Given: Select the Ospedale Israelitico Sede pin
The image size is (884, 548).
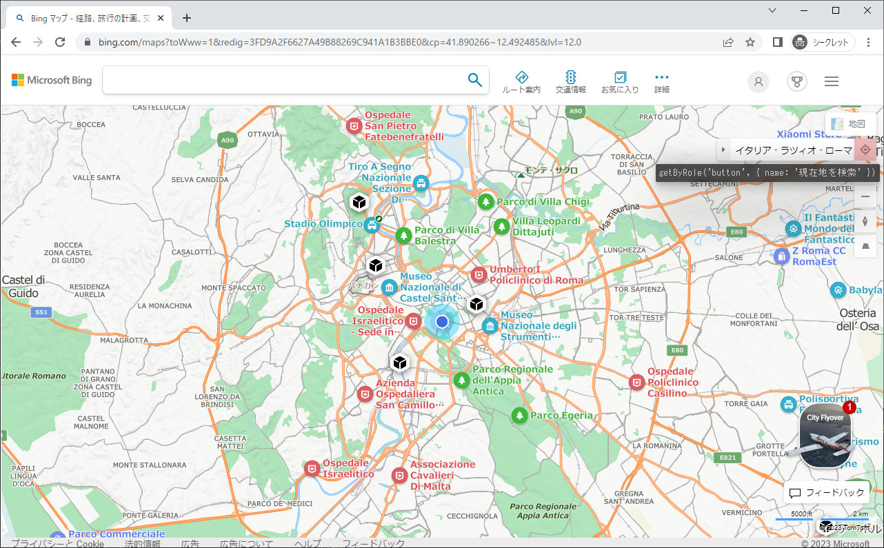Looking at the screenshot, I should pyautogui.click(x=413, y=321).
